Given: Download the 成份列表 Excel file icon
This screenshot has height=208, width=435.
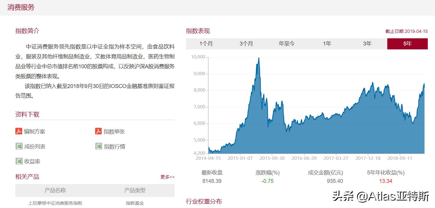Looking at the screenshot, I should click(x=19, y=146).
